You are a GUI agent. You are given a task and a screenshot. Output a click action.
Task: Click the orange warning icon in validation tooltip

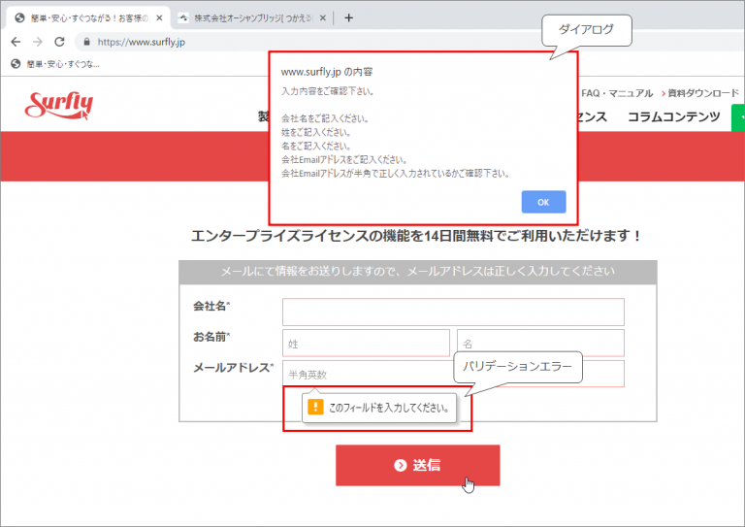point(314,408)
